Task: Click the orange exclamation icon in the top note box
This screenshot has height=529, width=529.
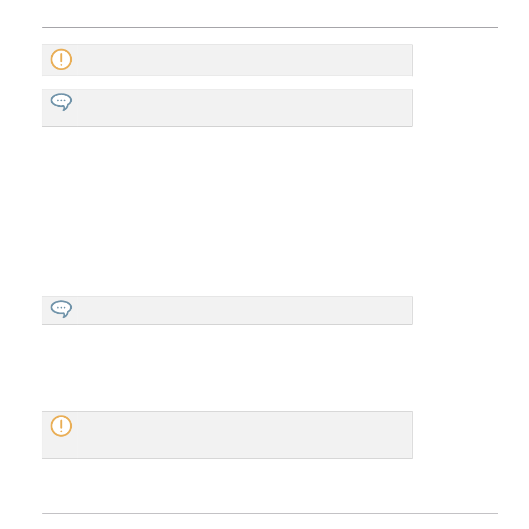Action: 61,60
